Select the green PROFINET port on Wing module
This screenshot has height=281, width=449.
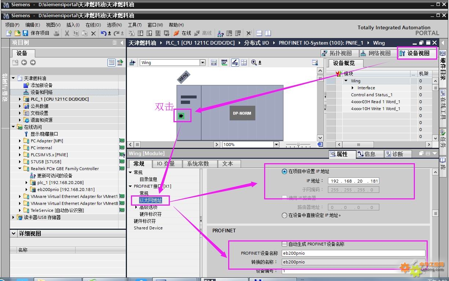pos(181,116)
